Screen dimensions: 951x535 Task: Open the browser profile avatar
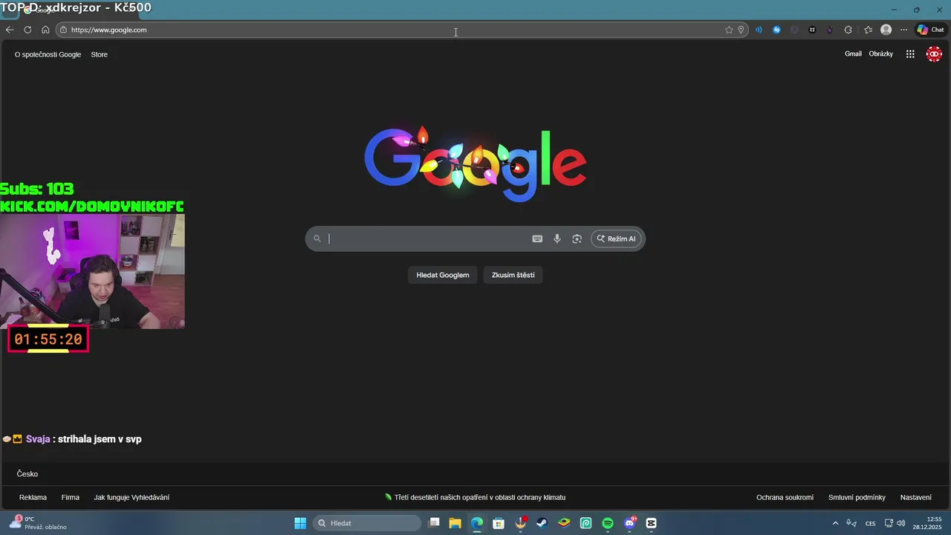[886, 30]
